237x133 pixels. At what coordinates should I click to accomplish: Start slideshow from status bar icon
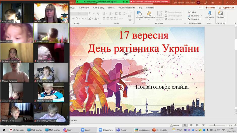tap(203, 125)
